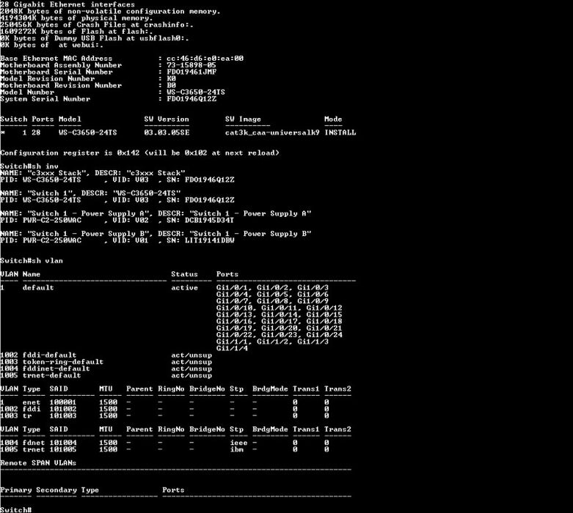Click port Gi1/0/12 in the VLAN list
The height and width of the screenshot is (513, 573).
(324, 308)
